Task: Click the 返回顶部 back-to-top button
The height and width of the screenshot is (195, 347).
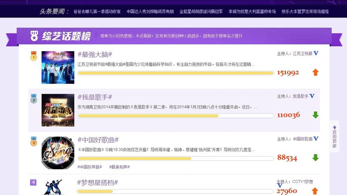Action: (x=335, y=136)
